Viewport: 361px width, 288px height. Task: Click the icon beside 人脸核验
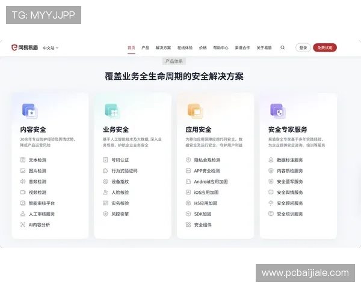[105, 192]
